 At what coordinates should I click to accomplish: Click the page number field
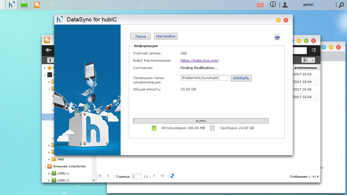tap(137, 176)
